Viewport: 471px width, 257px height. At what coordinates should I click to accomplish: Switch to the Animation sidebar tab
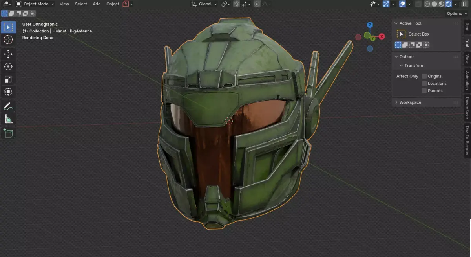(467, 80)
